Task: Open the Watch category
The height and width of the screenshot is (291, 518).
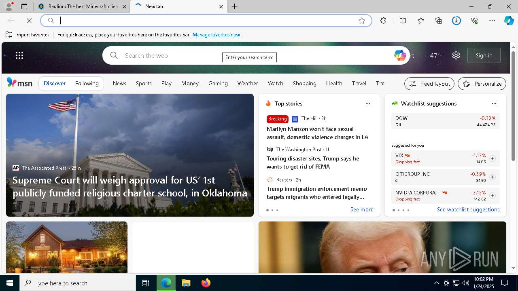Action: click(275, 83)
